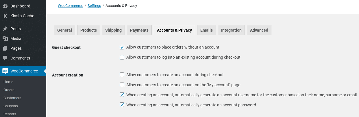Follow the WooCommerce breadcrumb link
The width and height of the screenshot is (359, 117).
(71, 6)
